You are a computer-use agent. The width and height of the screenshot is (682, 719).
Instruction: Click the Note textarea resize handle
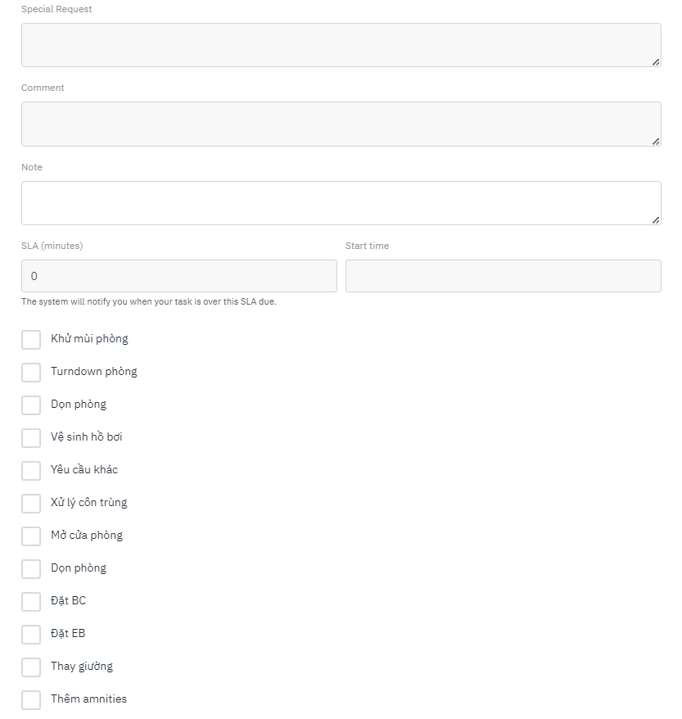click(656, 220)
